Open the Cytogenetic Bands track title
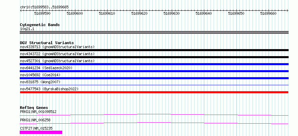Image resolution: width=298 pixels, height=136 pixels. (40, 25)
